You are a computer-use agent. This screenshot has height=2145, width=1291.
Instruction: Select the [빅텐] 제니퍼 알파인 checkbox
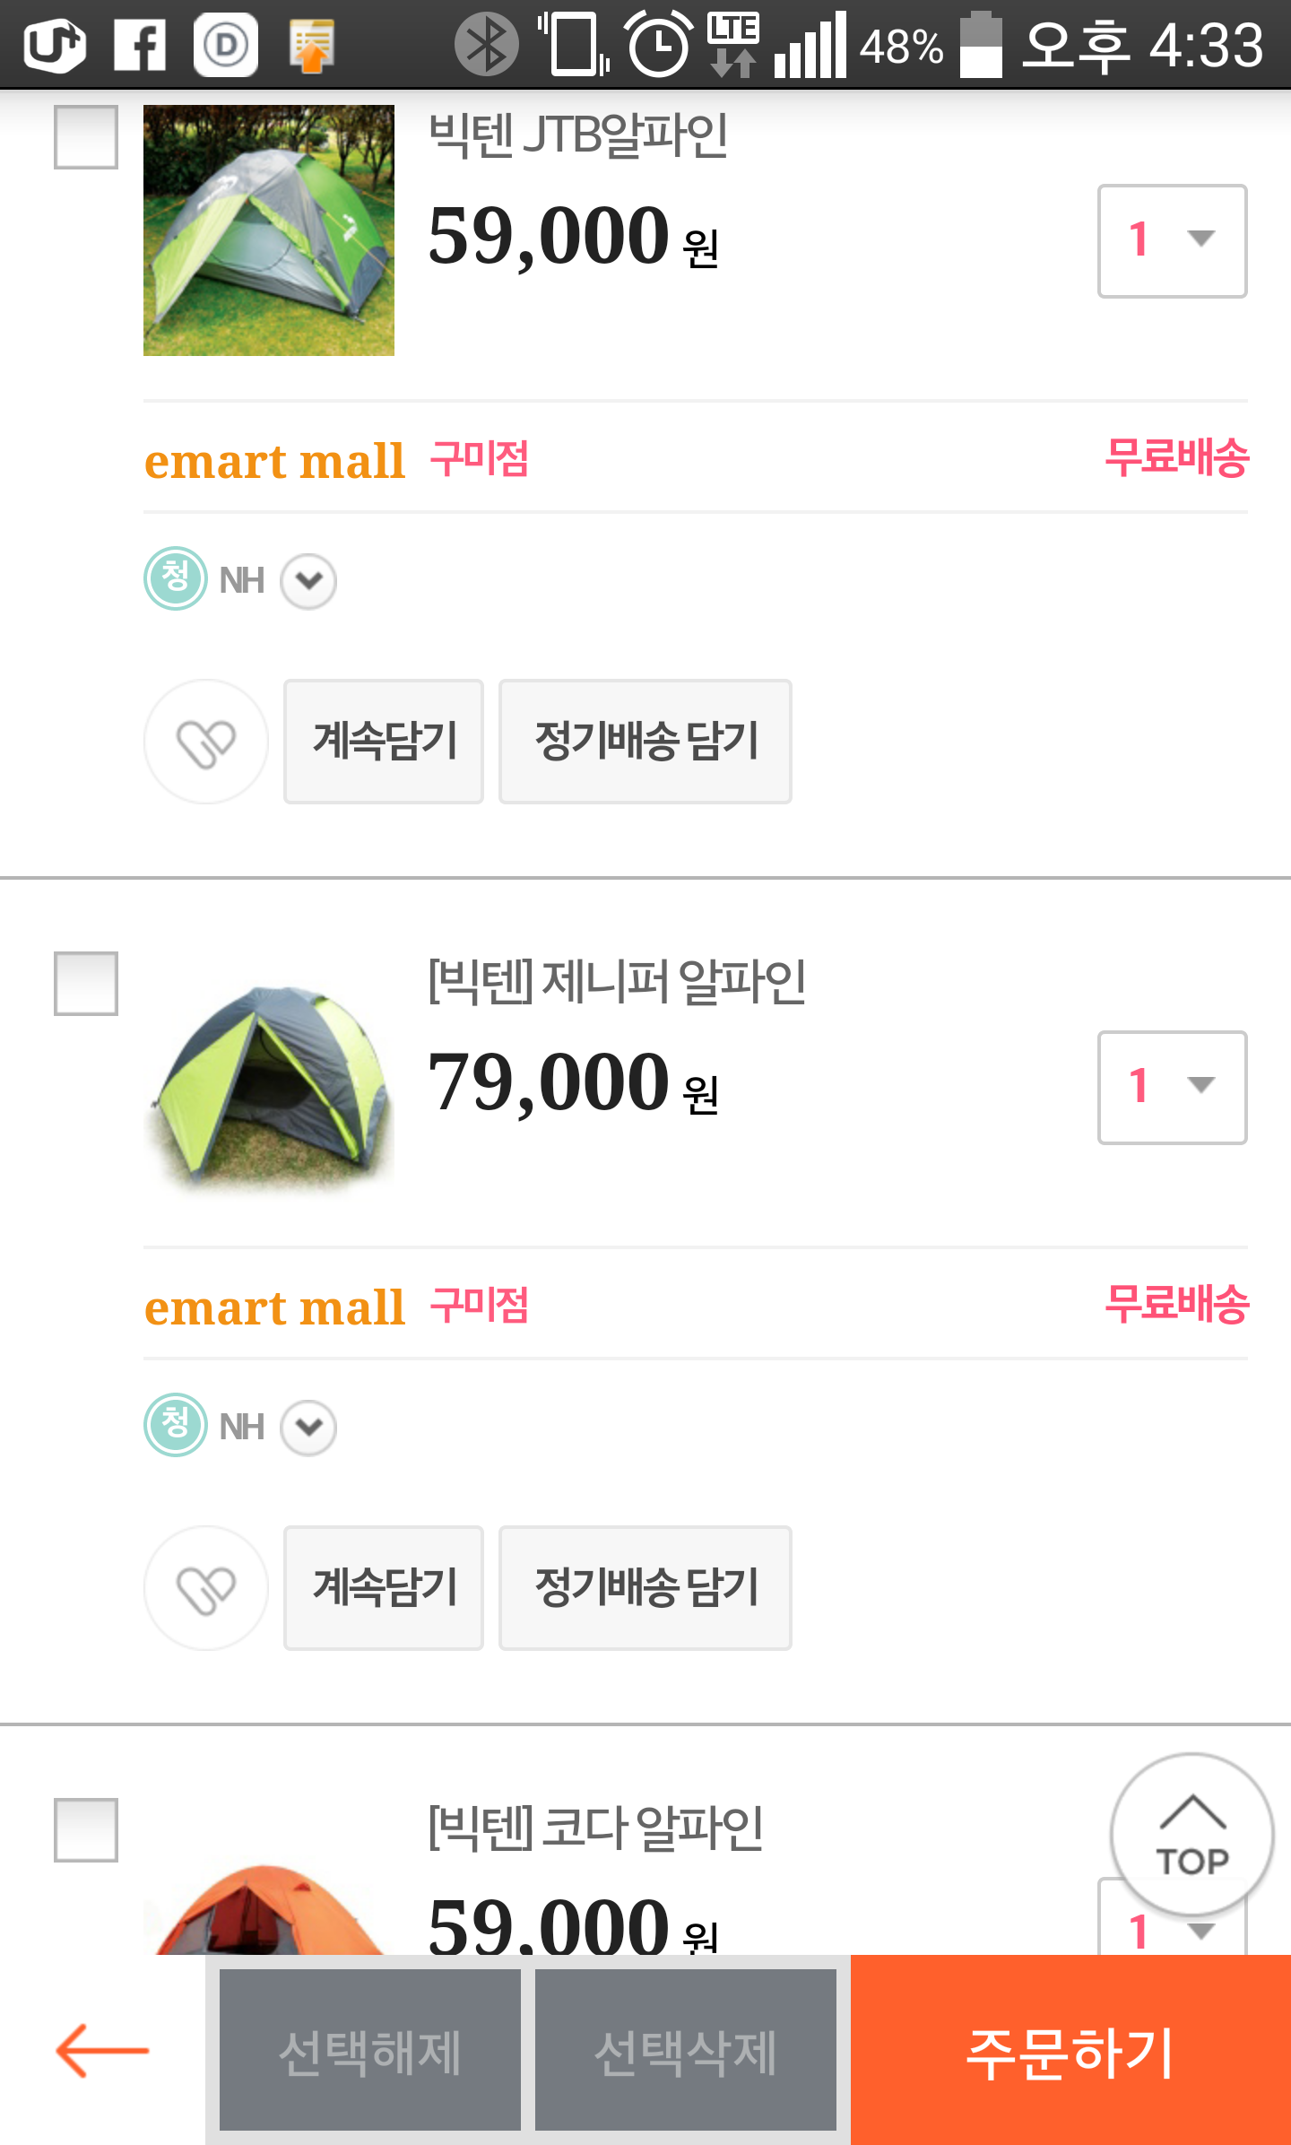[x=86, y=984]
